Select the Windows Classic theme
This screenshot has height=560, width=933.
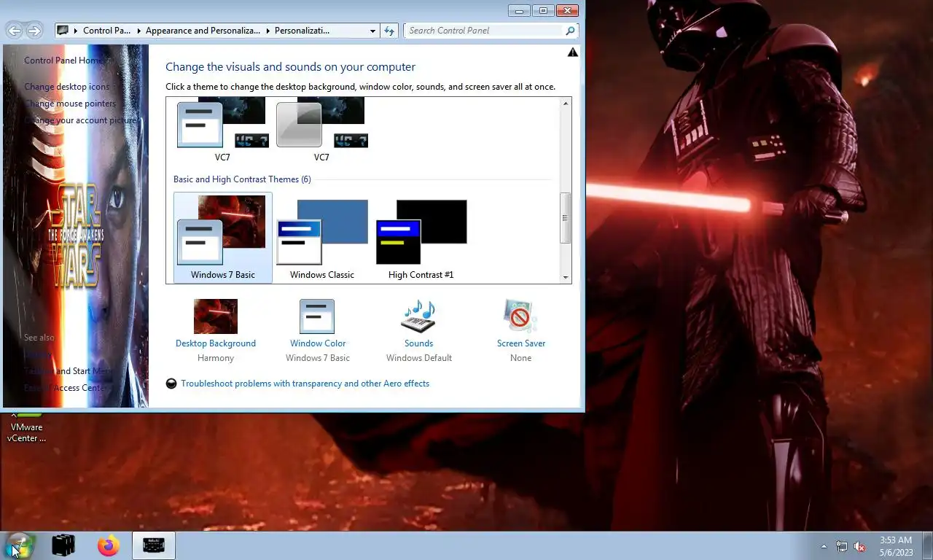coord(322,238)
